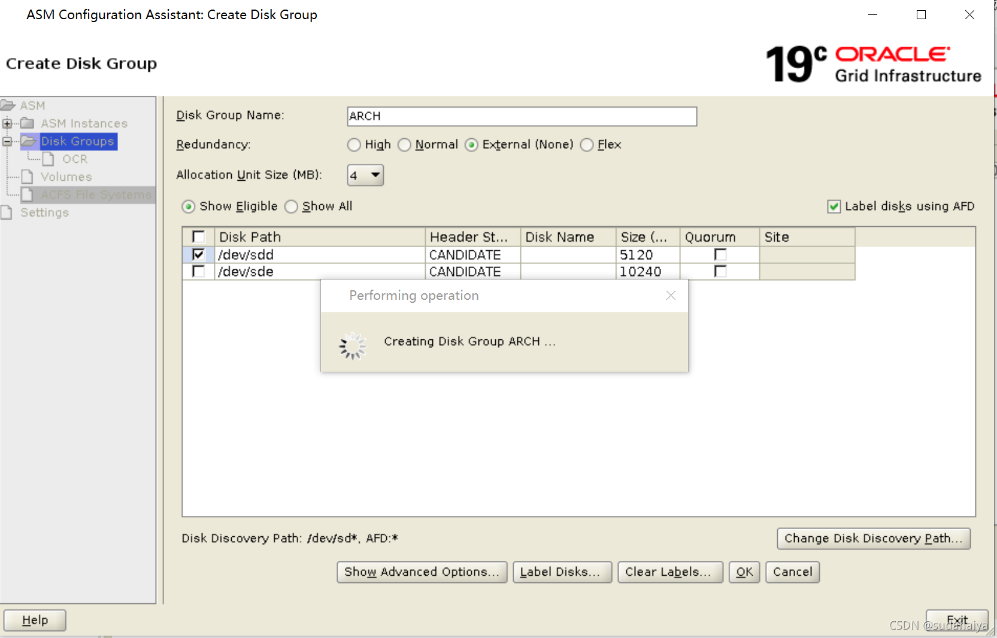Image resolution: width=997 pixels, height=638 pixels.
Task: Open Settings in the tree
Action: pyautogui.click(x=44, y=212)
